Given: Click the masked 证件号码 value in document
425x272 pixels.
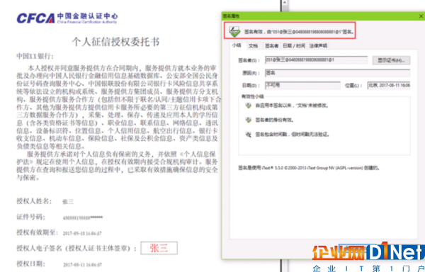Looking at the screenshot, I should tap(83, 217).
